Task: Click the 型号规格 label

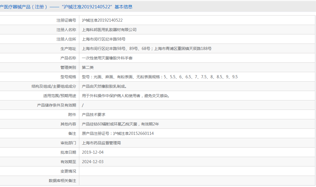Action: point(68,77)
